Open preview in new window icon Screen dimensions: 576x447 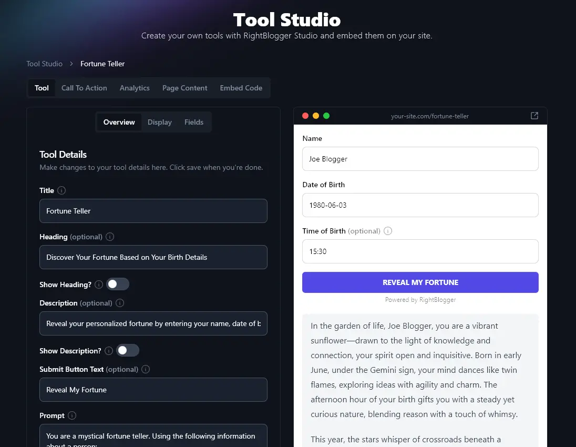pos(534,116)
